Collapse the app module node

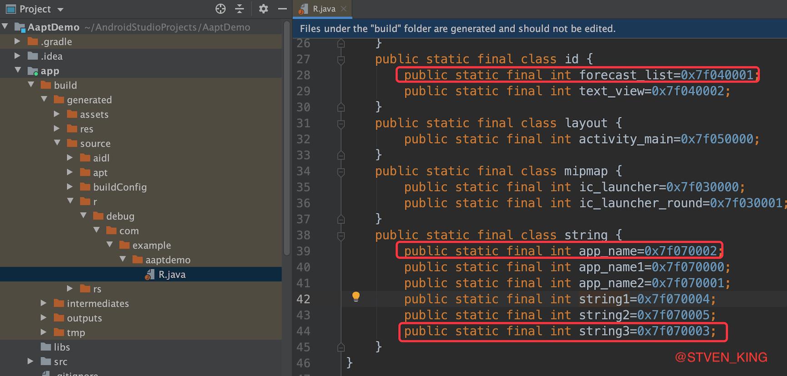point(18,70)
